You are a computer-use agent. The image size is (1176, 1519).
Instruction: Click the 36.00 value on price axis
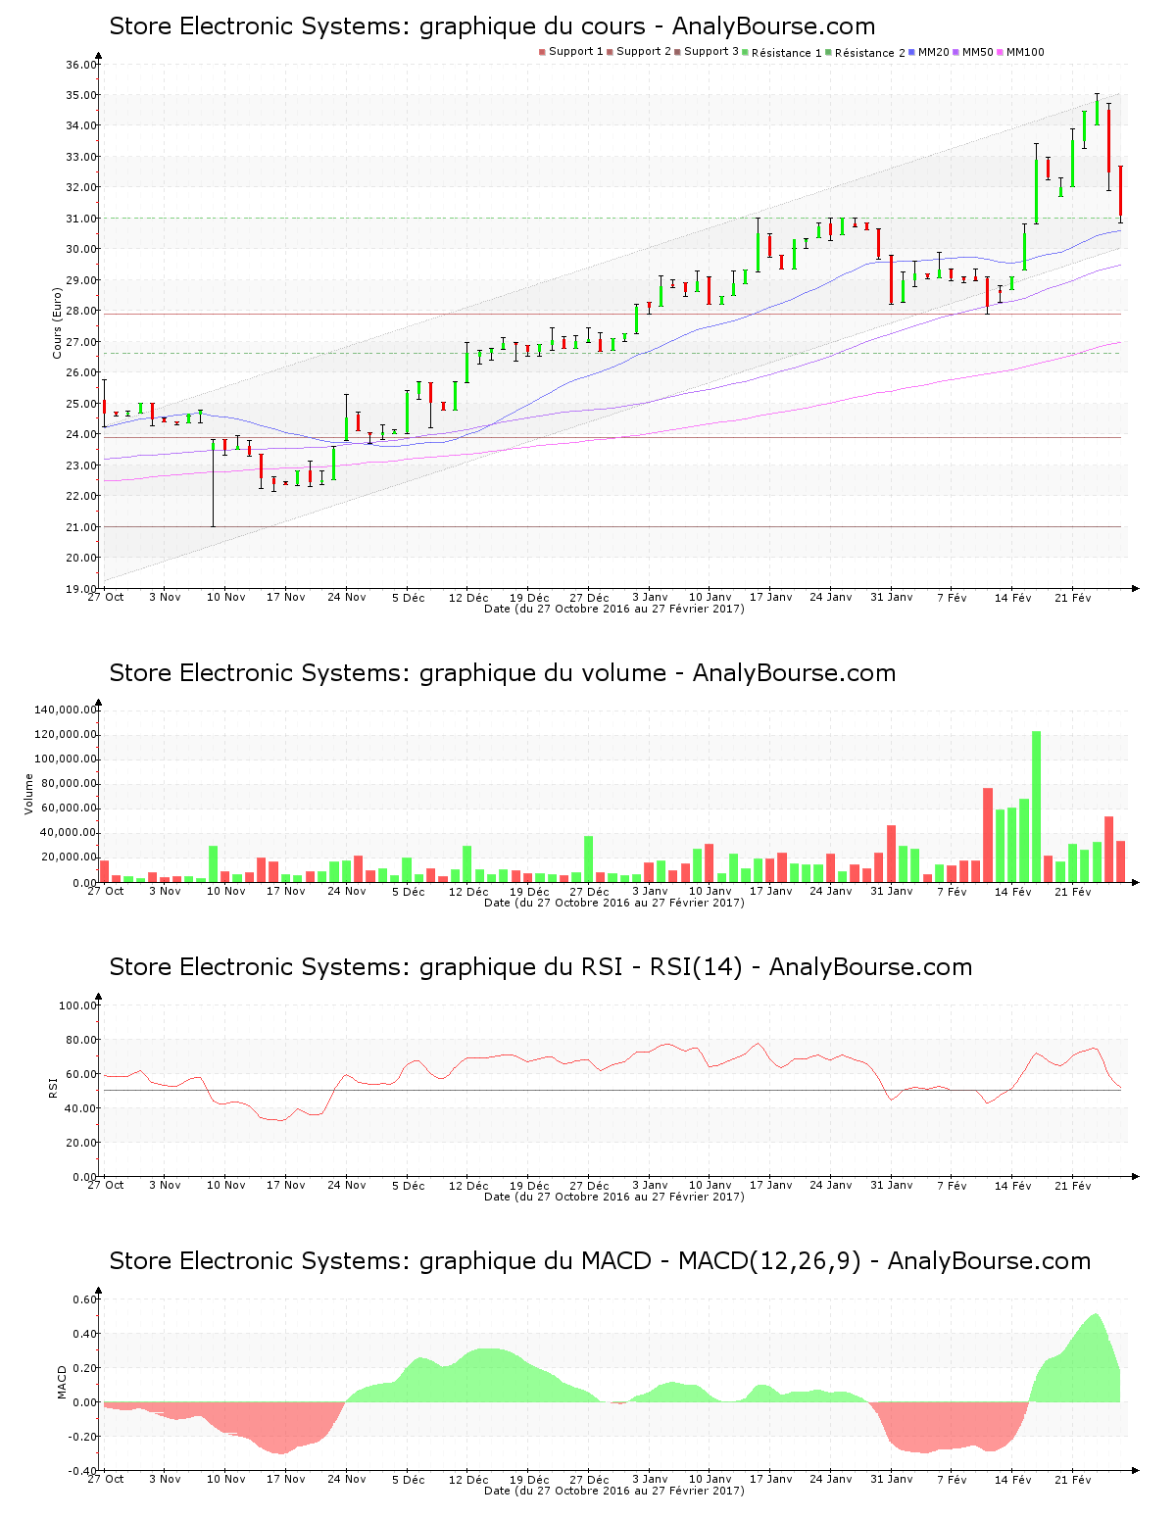(x=81, y=65)
